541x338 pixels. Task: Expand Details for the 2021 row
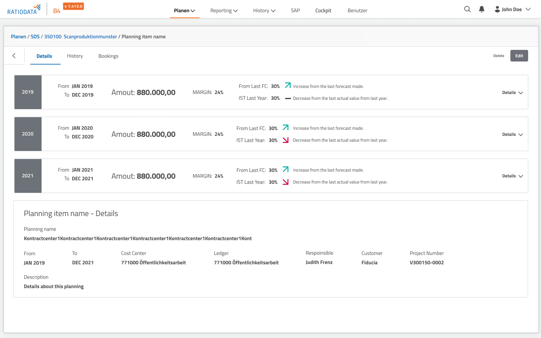point(512,176)
